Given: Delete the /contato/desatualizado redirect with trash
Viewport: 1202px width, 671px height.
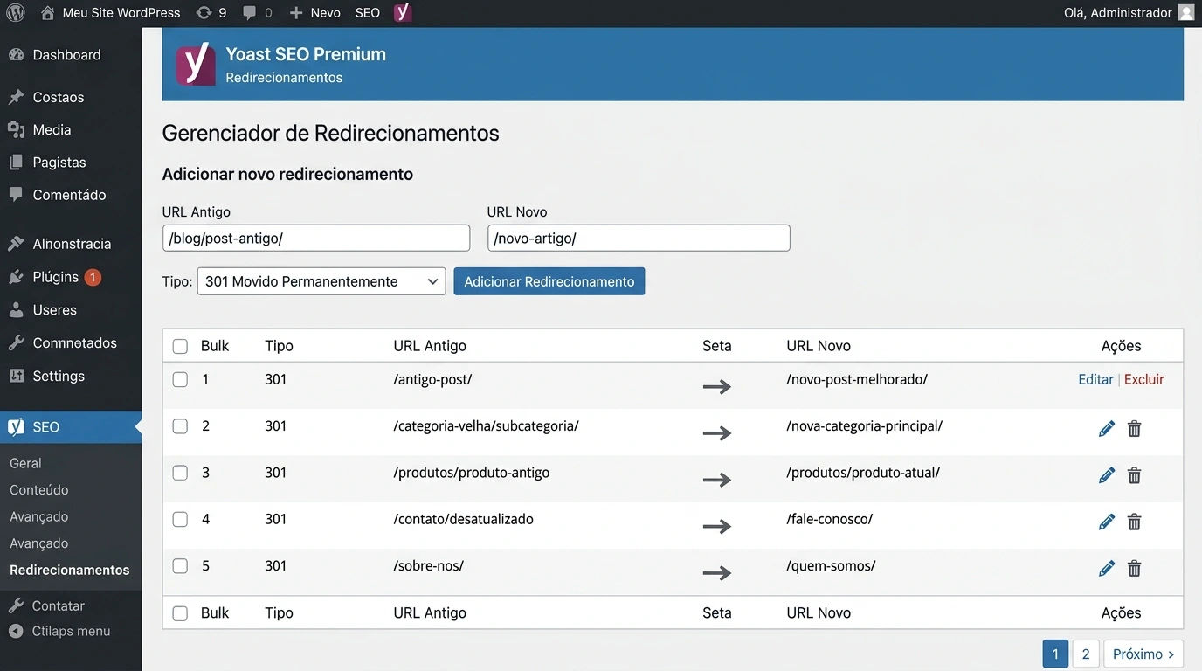Looking at the screenshot, I should click(x=1135, y=522).
